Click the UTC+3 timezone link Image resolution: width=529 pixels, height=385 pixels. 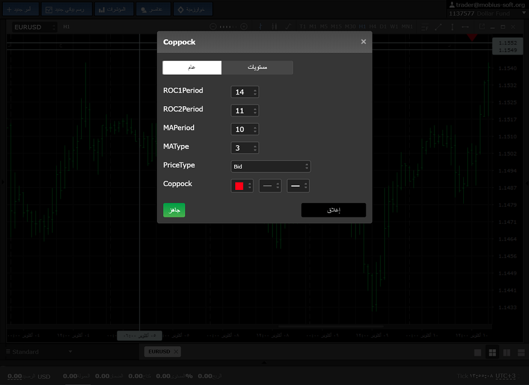tap(505, 376)
